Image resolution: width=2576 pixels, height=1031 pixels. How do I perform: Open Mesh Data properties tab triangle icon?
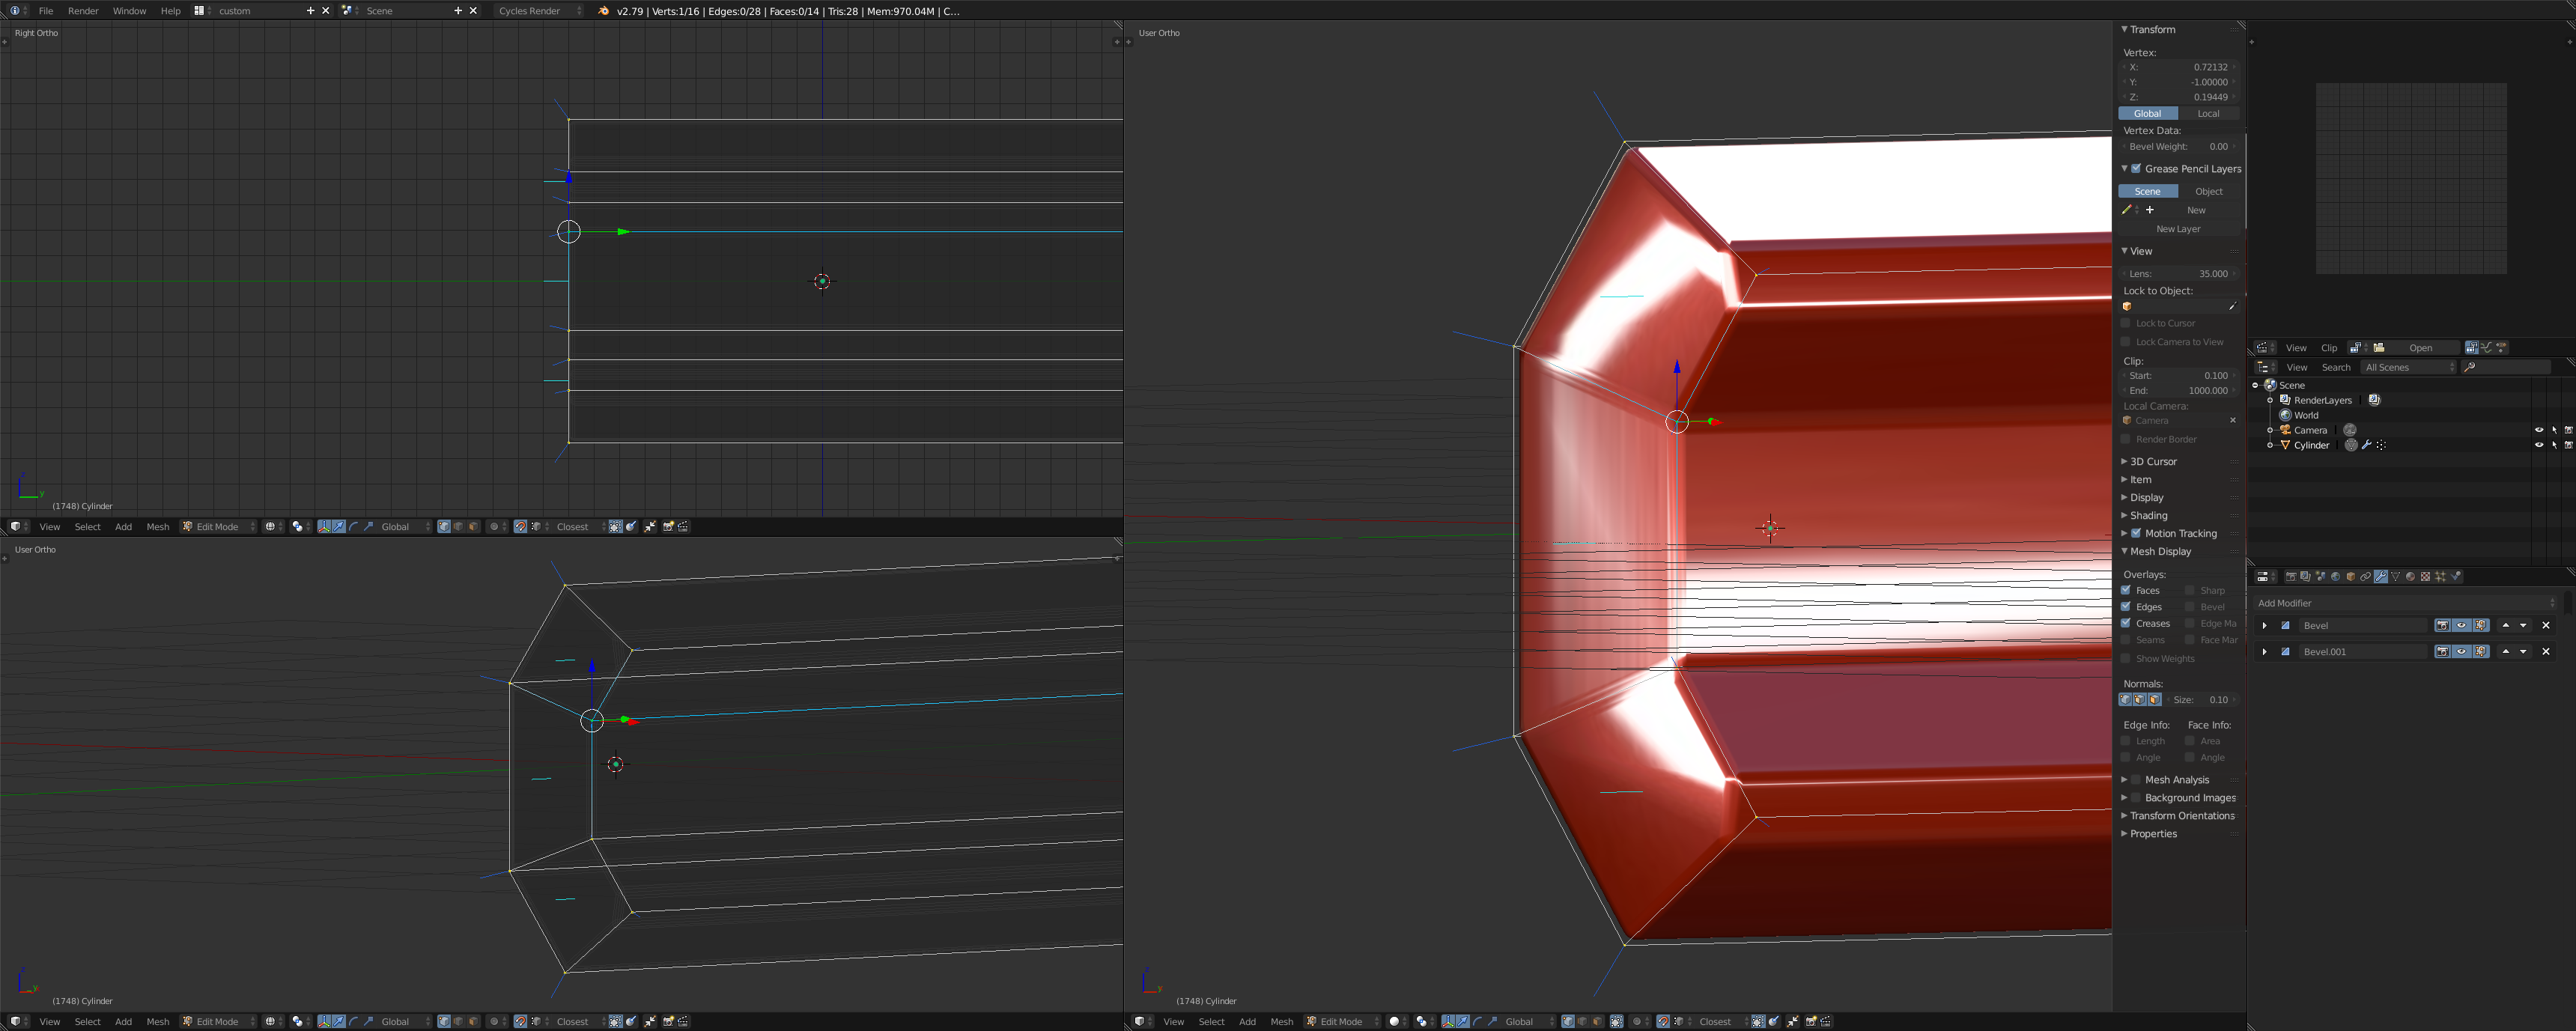tap(2396, 577)
